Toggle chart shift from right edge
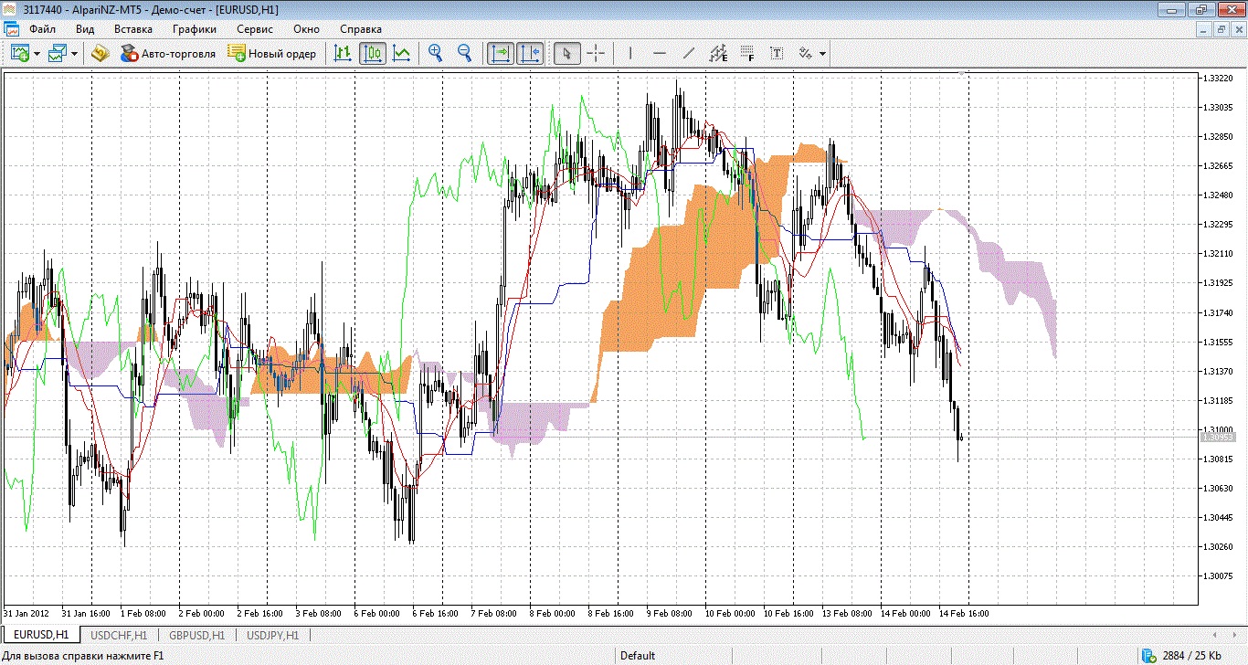1248x665 pixels. [x=530, y=54]
